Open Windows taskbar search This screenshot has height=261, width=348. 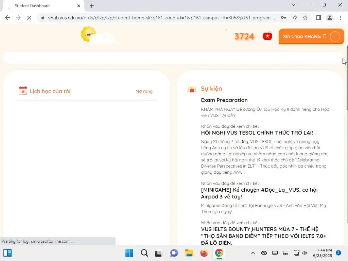click(x=144, y=253)
